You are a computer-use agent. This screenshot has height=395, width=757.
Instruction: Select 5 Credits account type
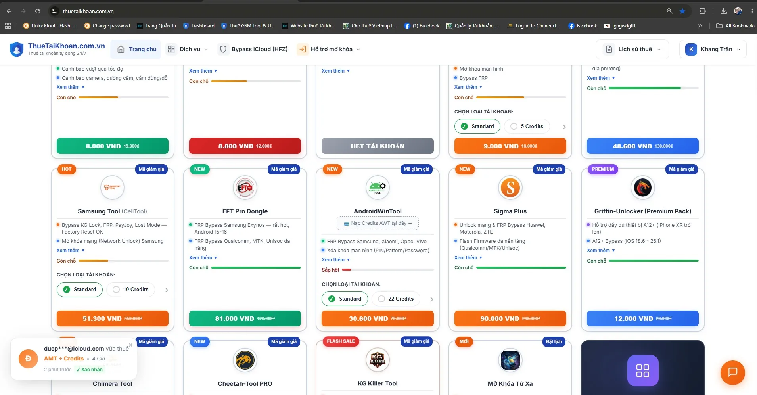pyautogui.click(x=527, y=127)
